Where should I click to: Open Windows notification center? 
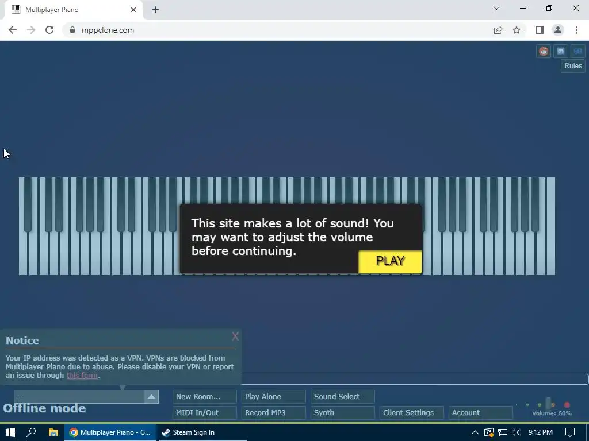[x=570, y=432]
